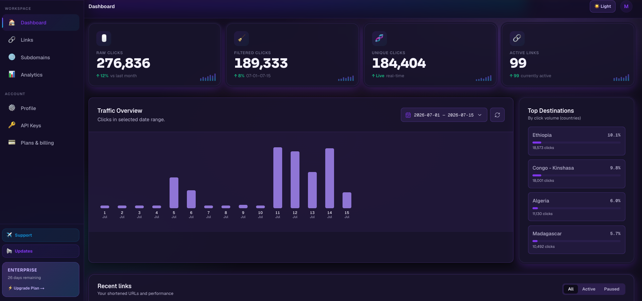Click the Updates button

pos(41,251)
